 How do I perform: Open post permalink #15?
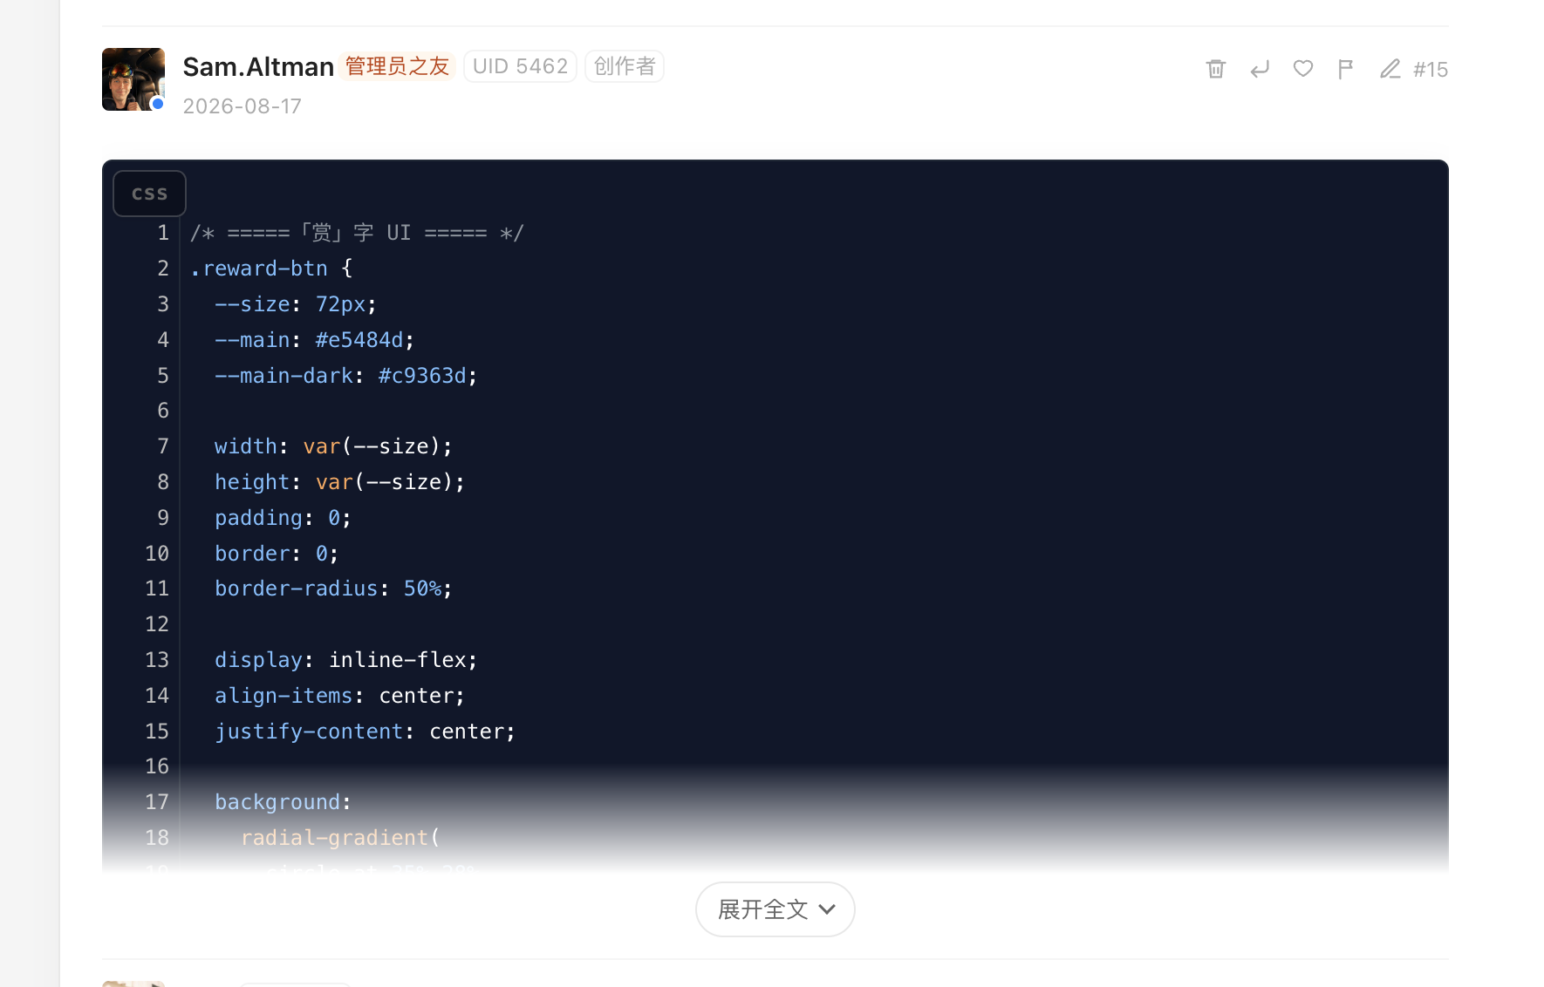click(1431, 69)
